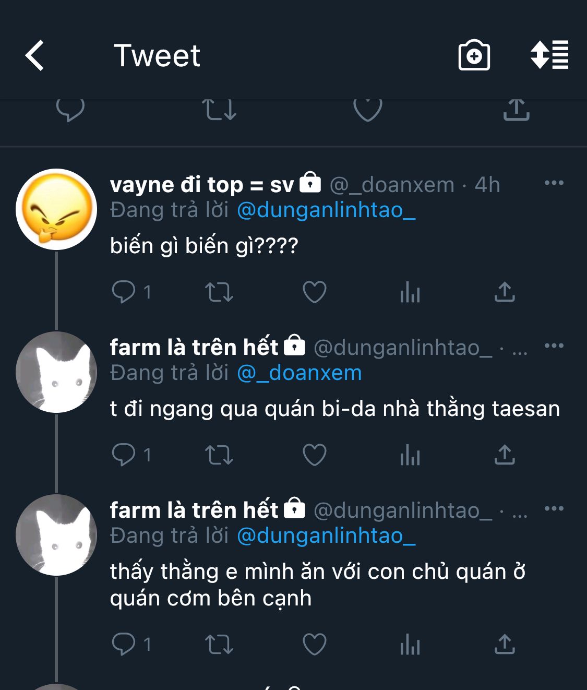Like the 'biến gì biến gì????' tweet

315,292
